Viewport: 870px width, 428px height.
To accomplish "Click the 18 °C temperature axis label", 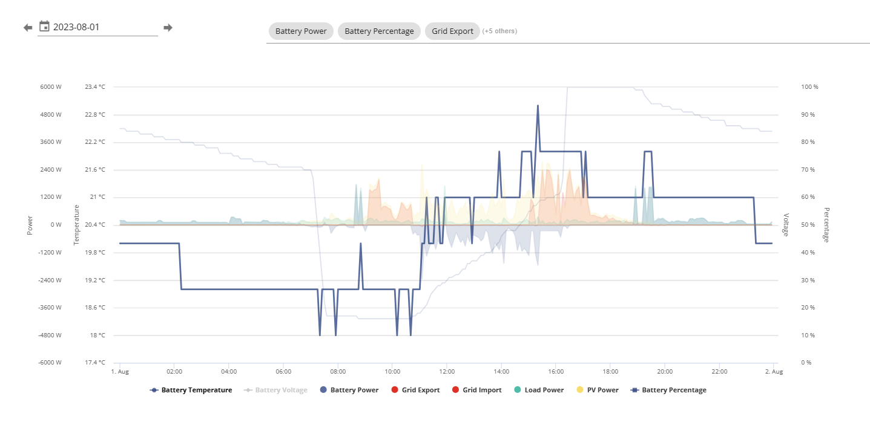I will (97, 336).
